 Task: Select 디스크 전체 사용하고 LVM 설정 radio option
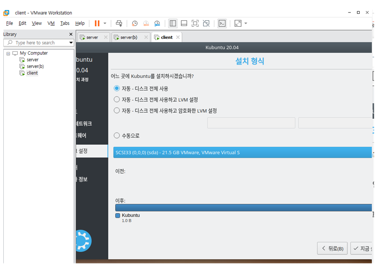(x=117, y=99)
